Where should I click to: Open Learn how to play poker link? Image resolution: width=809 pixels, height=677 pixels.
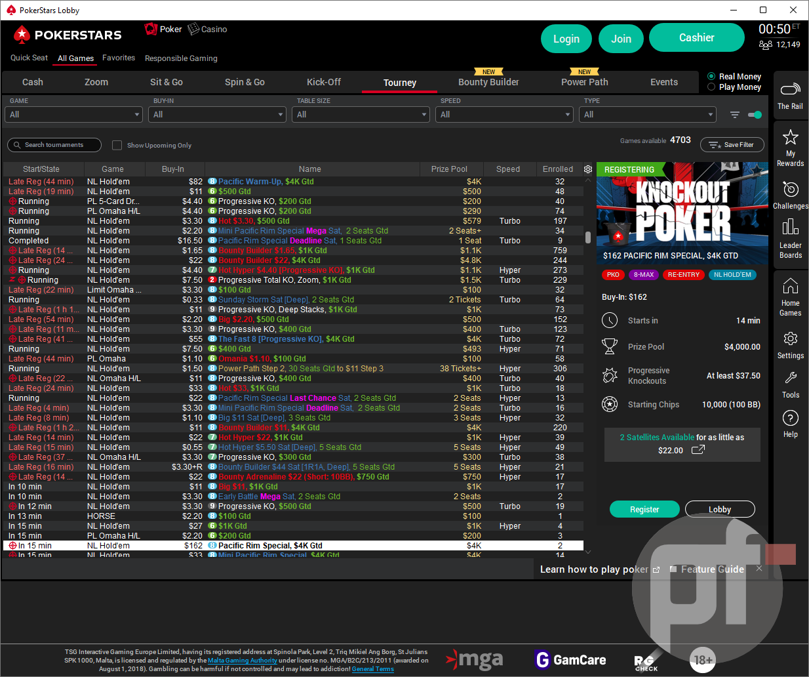tap(599, 569)
